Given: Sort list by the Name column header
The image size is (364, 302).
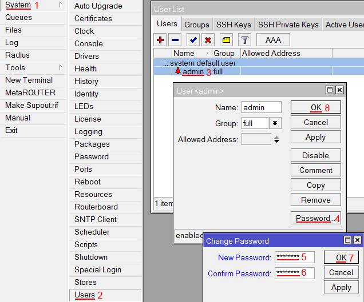Looking at the screenshot, I should tap(191, 53).
